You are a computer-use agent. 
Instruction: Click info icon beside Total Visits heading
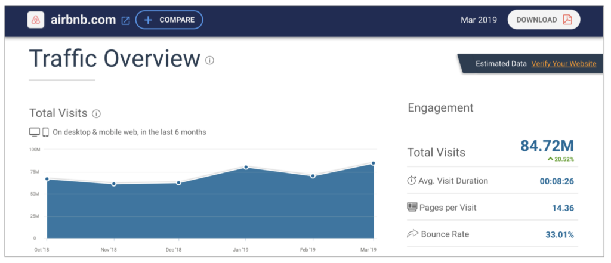click(x=96, y=114)
